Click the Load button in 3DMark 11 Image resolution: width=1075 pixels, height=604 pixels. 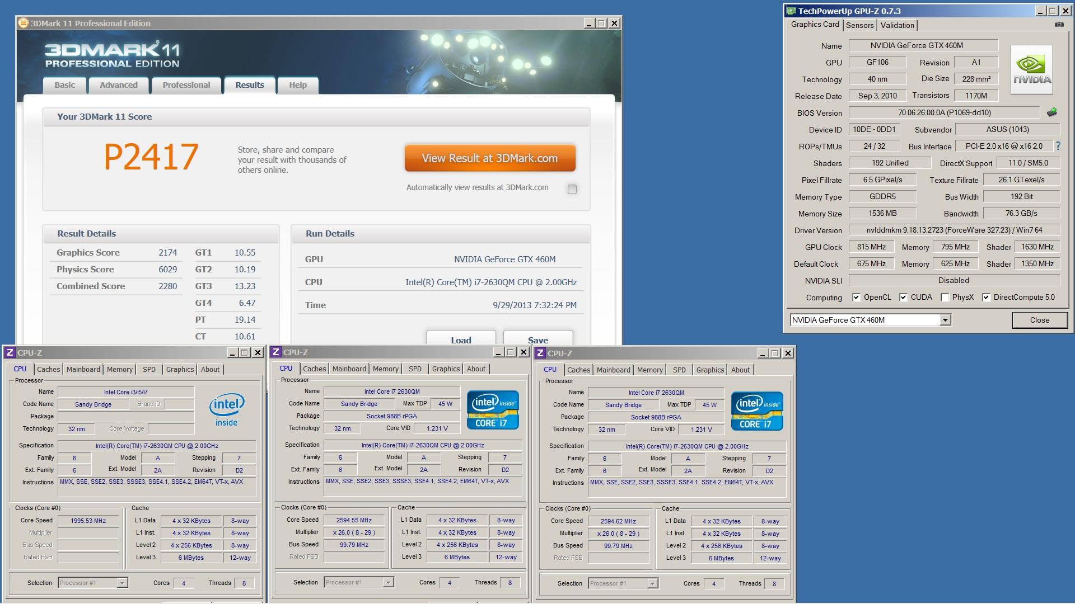461,338
